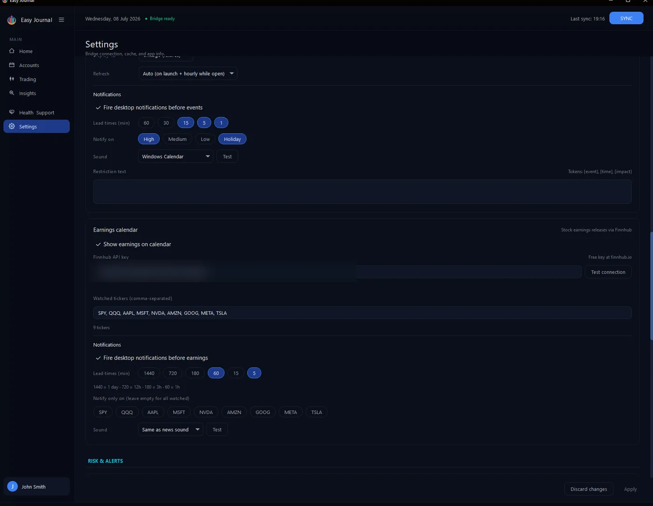
Task: Select the AAPL chip under Notify only on
Action: coord(153,412)
